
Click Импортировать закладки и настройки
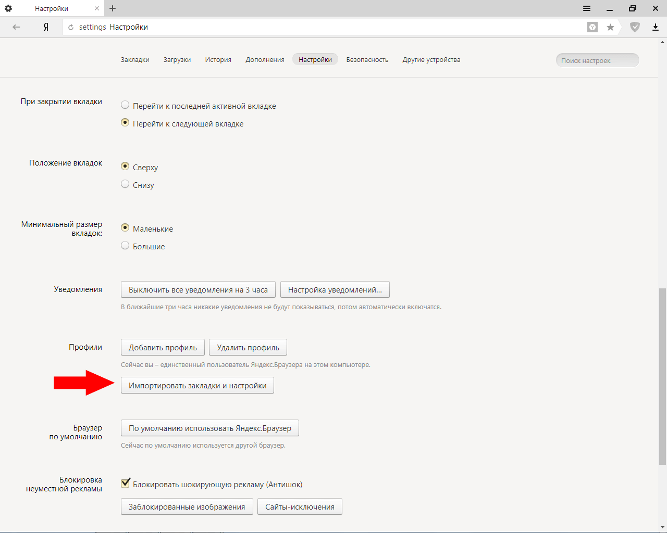pyautogui.click(x=197, y=385)
